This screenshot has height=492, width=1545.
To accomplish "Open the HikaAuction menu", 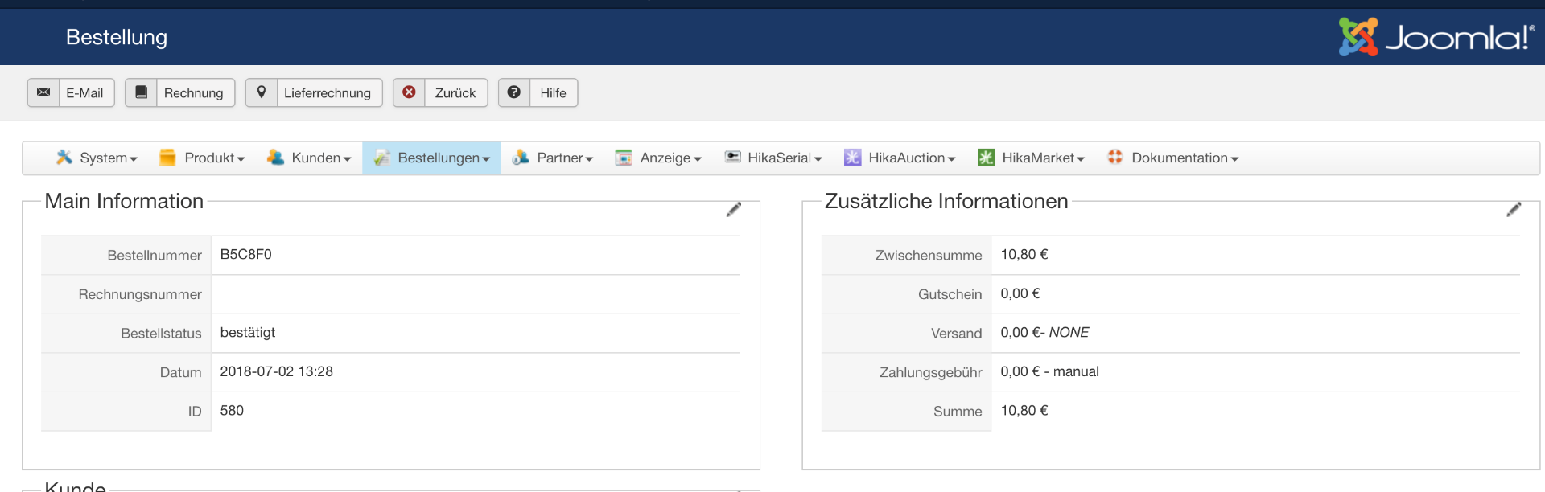I will pyautogui.click(x=900, y=158).
